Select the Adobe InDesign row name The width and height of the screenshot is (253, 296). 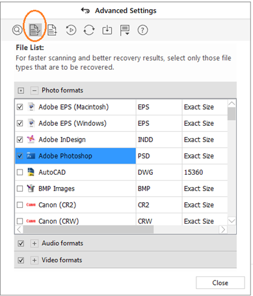pyautogui.click(x=62, y=140)
